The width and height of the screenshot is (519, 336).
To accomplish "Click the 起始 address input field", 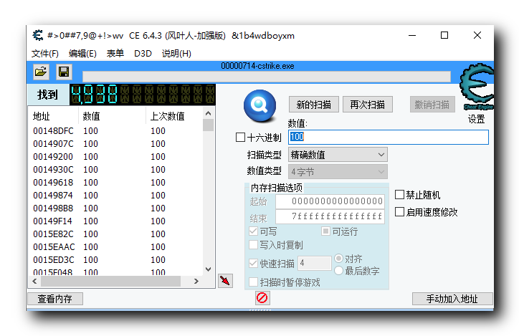I will pyautogui.click(x=330, y=201).
